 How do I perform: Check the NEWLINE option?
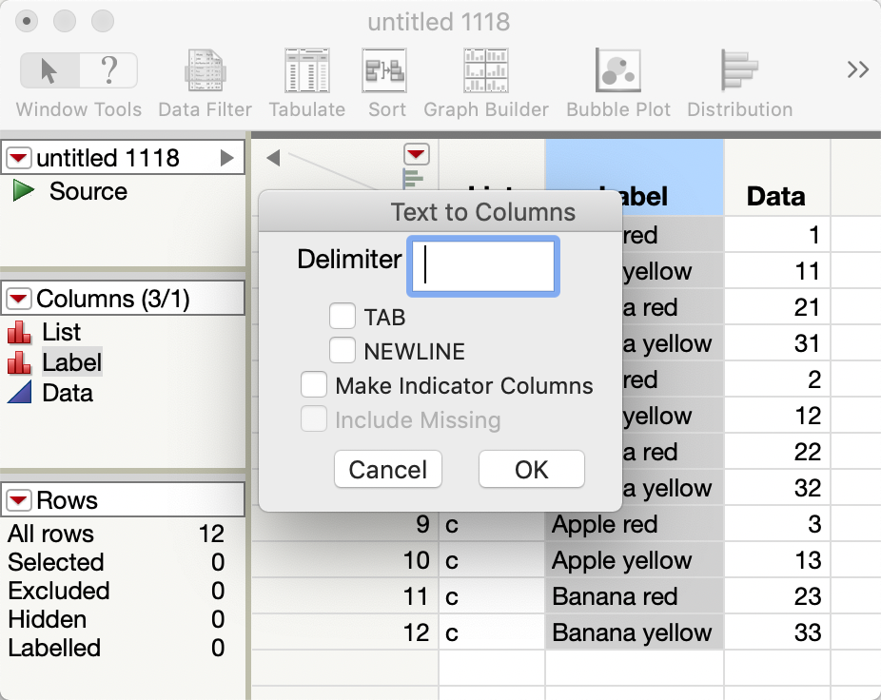[x=342, y=350]
